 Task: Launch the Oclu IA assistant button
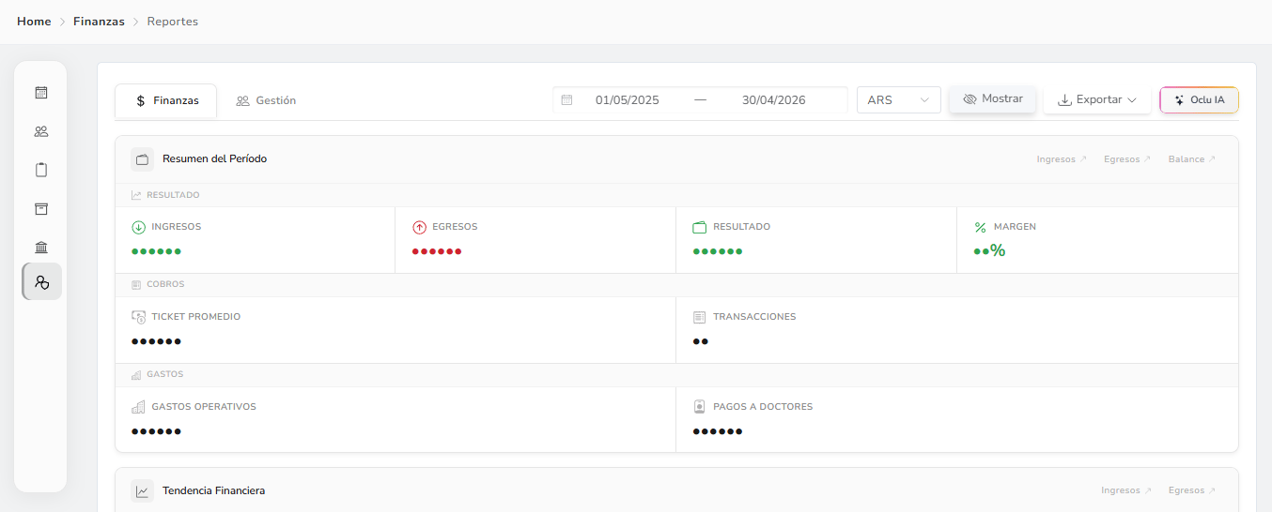pos(1199,99)
